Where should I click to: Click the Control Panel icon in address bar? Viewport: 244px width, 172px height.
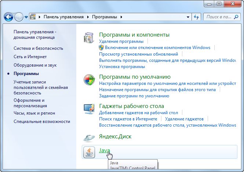(33, 17)
